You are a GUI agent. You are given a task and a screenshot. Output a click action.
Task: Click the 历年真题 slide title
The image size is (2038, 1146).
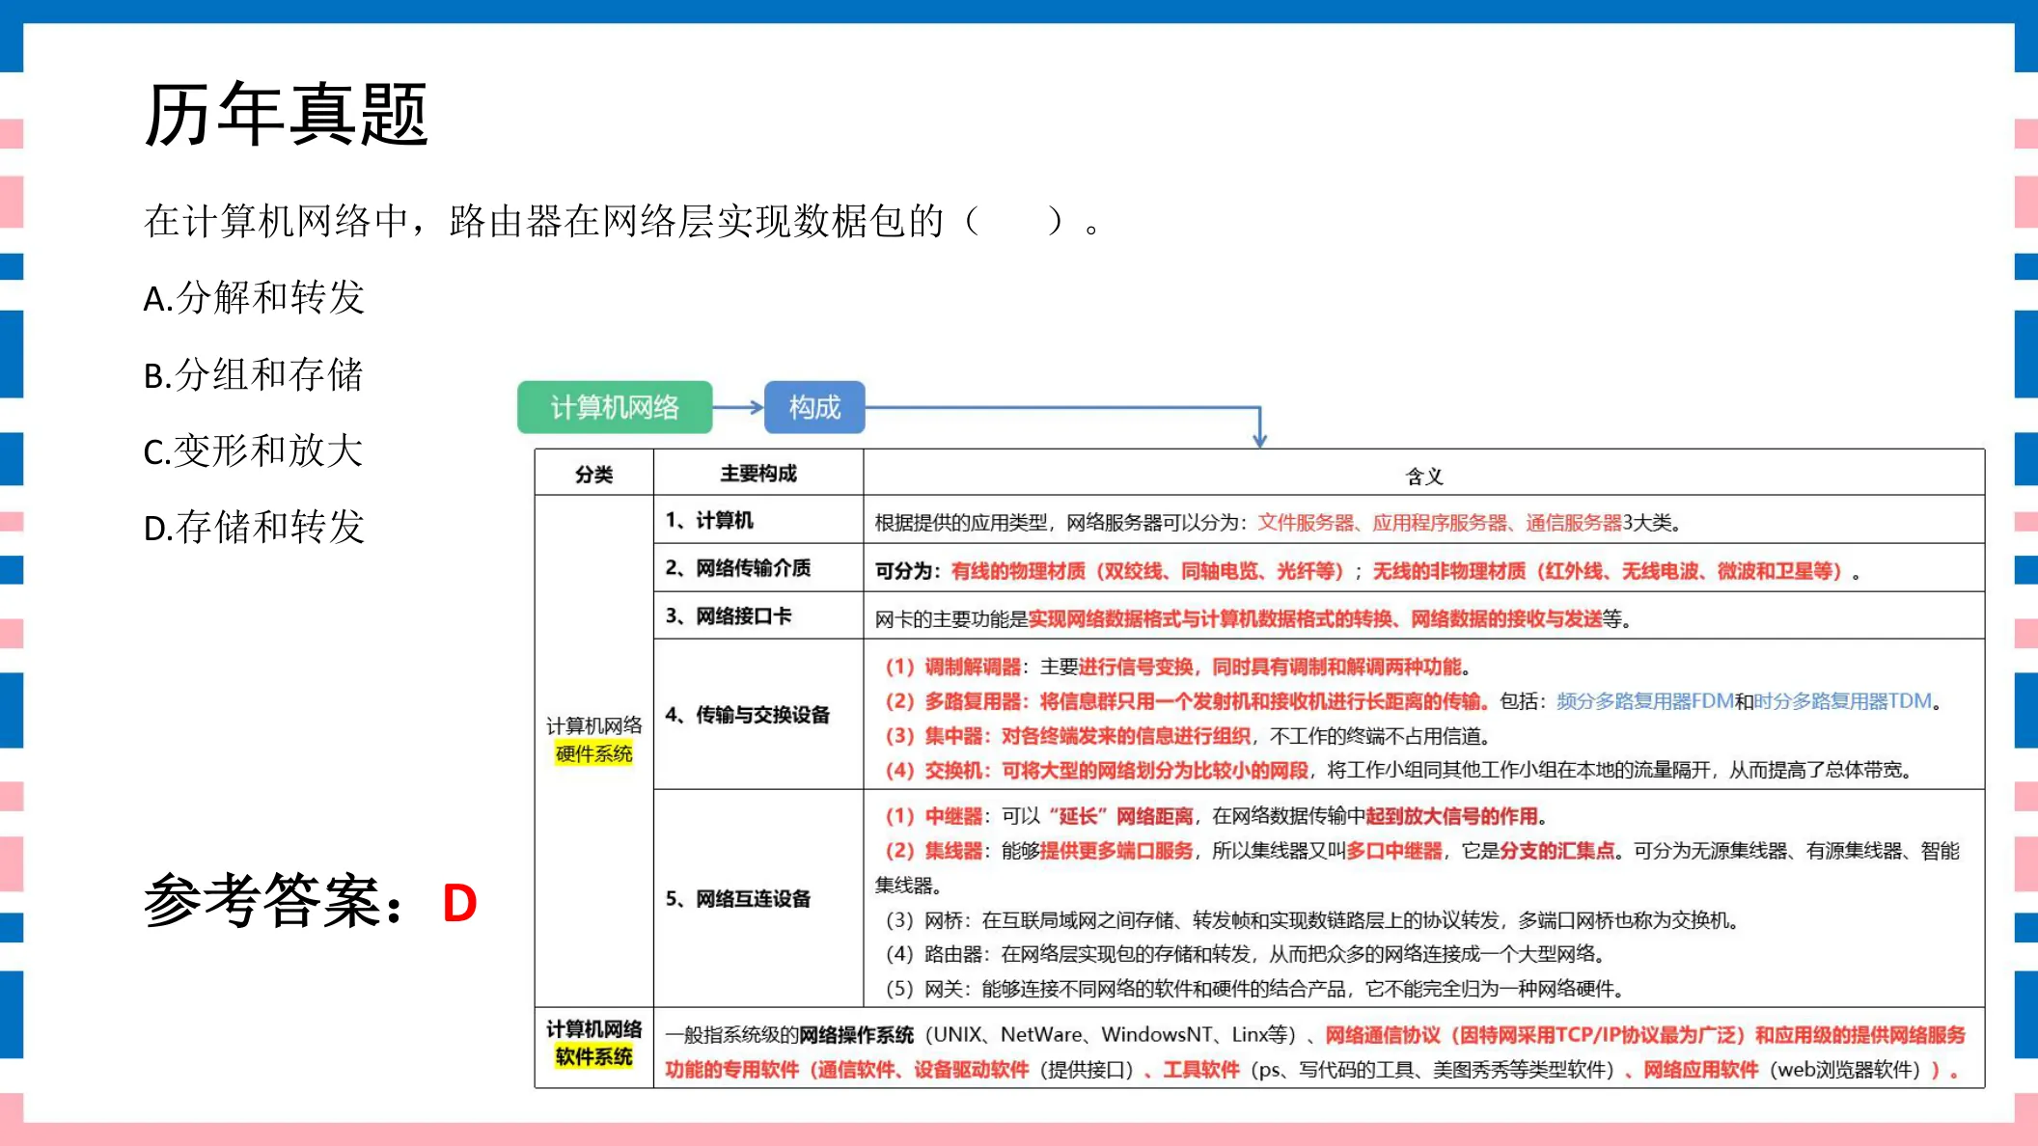286,115
